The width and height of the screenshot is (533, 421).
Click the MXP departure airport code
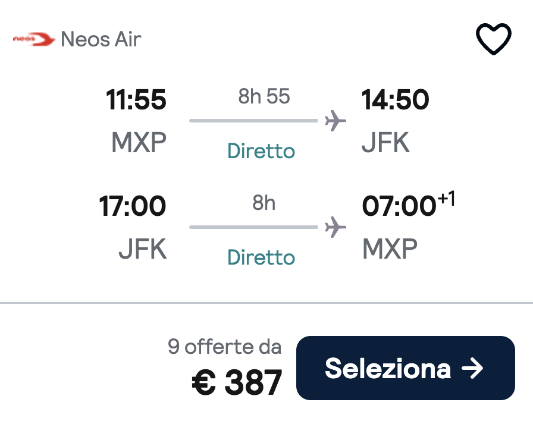point(138,142)
